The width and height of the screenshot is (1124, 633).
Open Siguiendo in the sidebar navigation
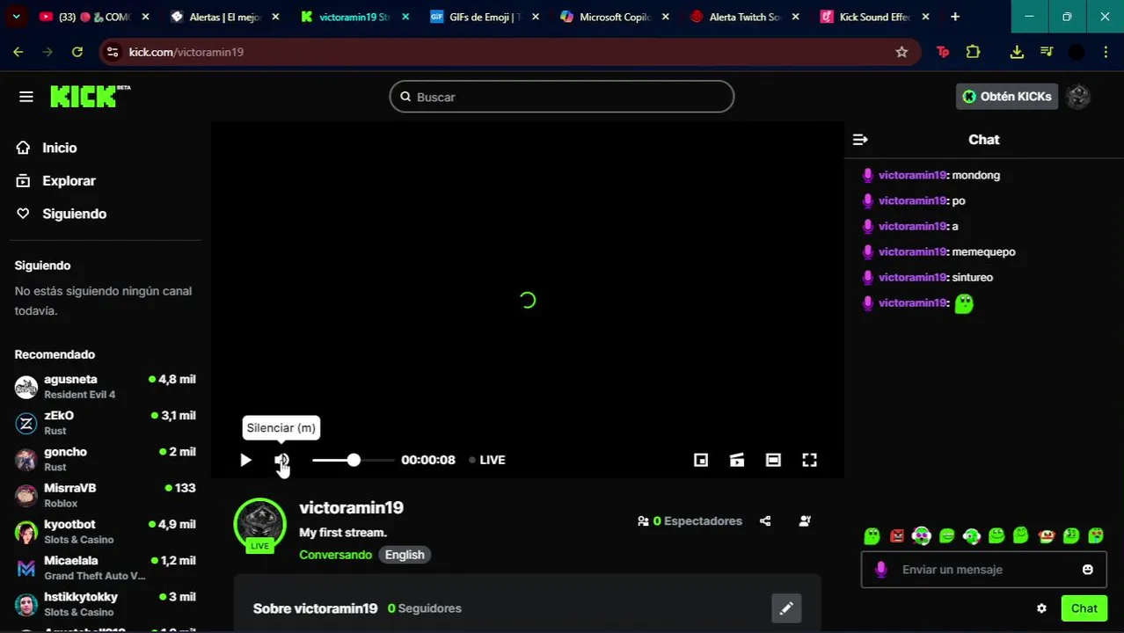61,214
